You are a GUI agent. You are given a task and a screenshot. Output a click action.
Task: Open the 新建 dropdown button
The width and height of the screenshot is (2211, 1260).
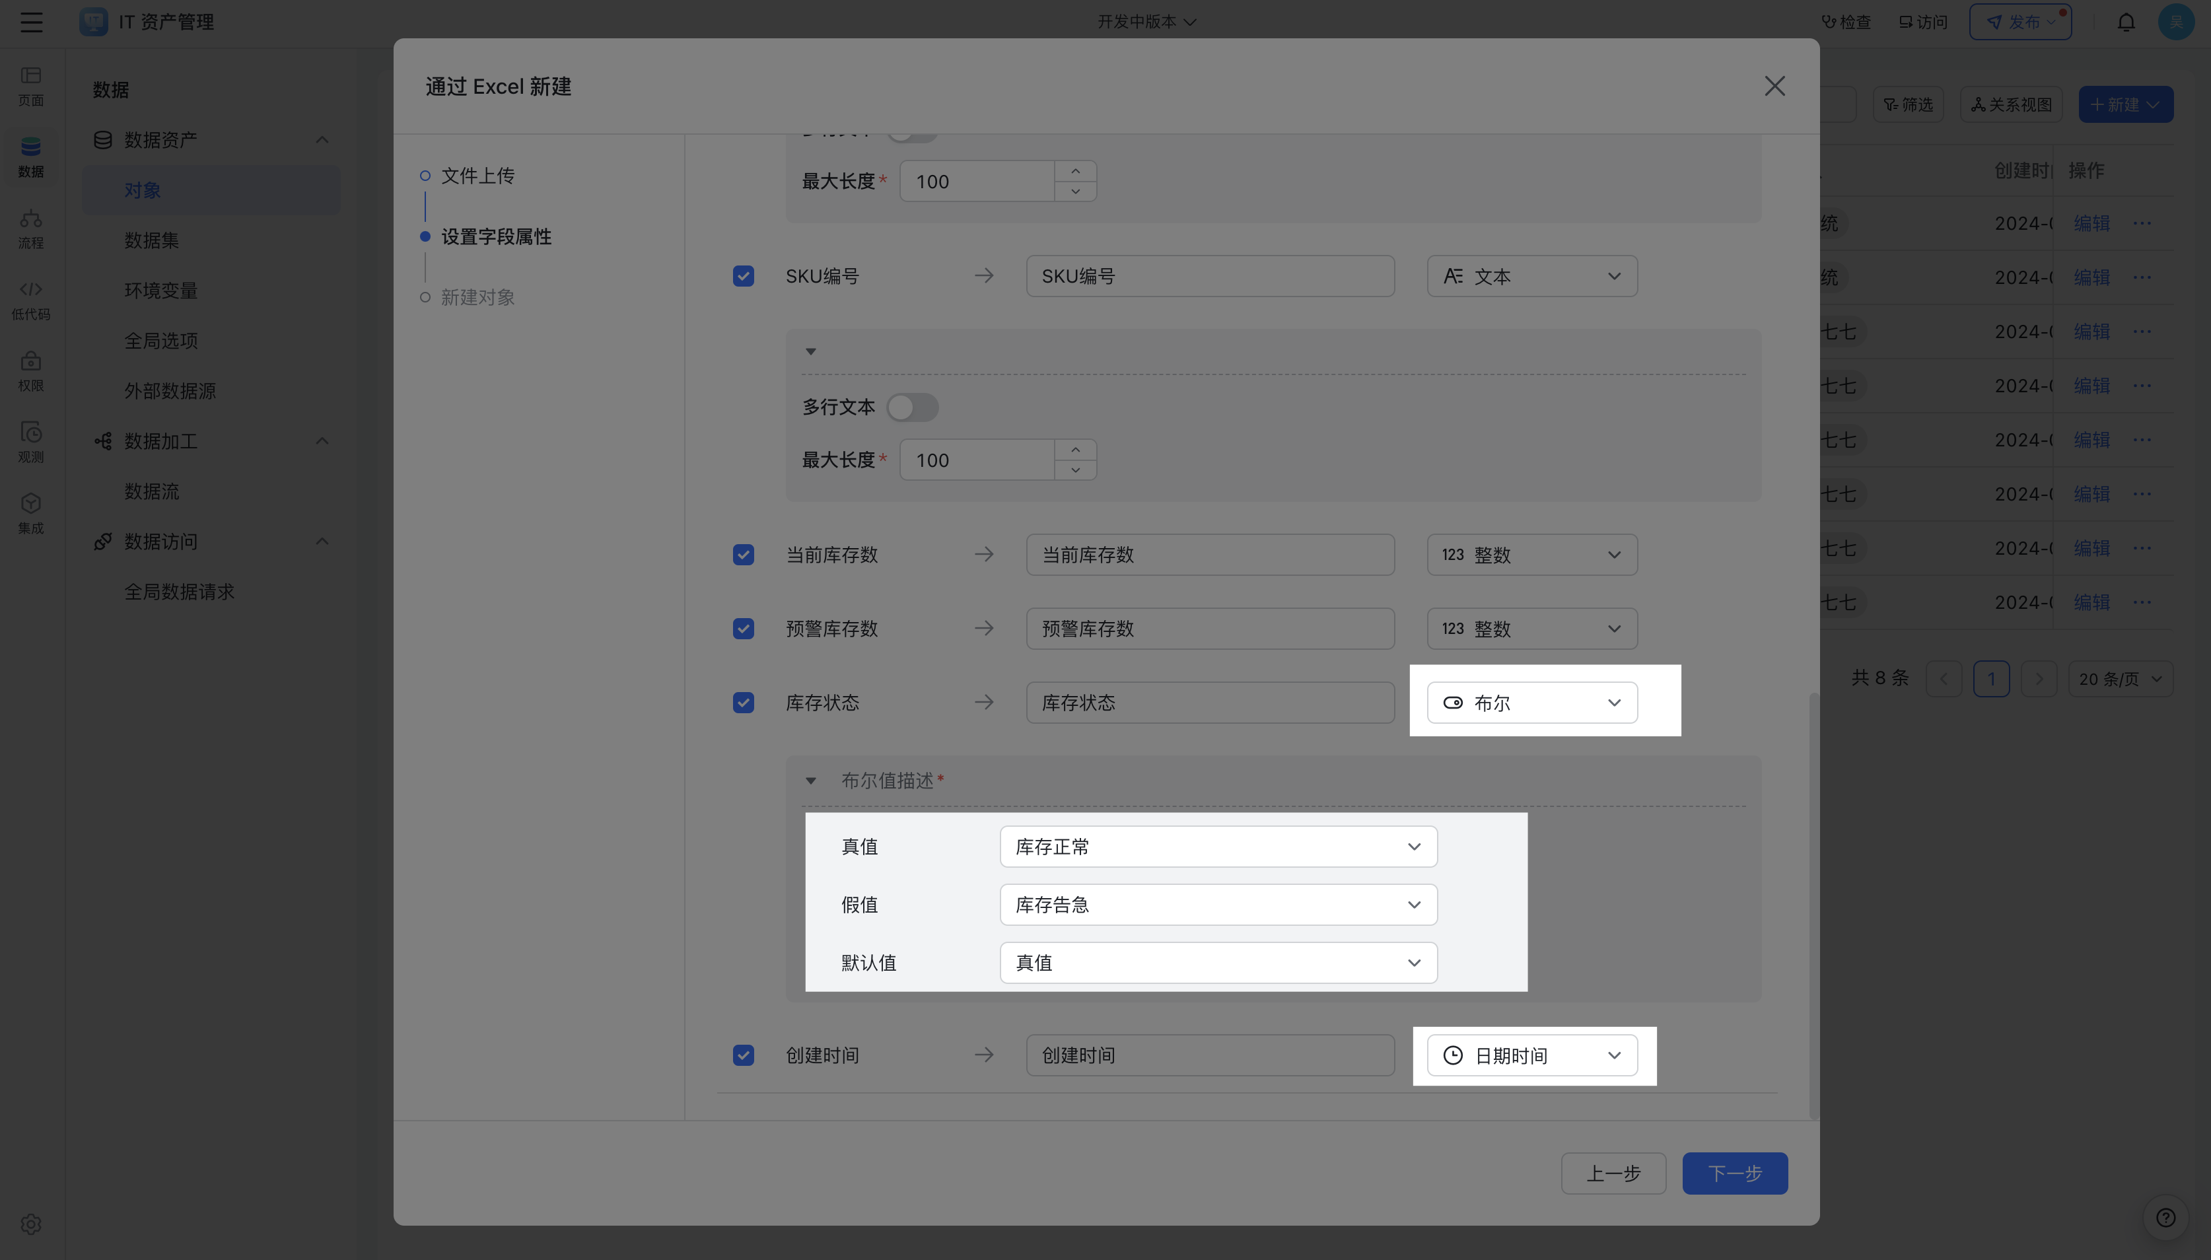pyautogui.click(x=2125, y=104)
